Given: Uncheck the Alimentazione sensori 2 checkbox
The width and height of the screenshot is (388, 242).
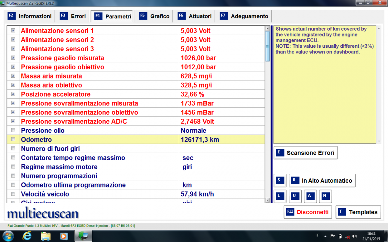Looking at the screenshot, I should pos(13,40).
